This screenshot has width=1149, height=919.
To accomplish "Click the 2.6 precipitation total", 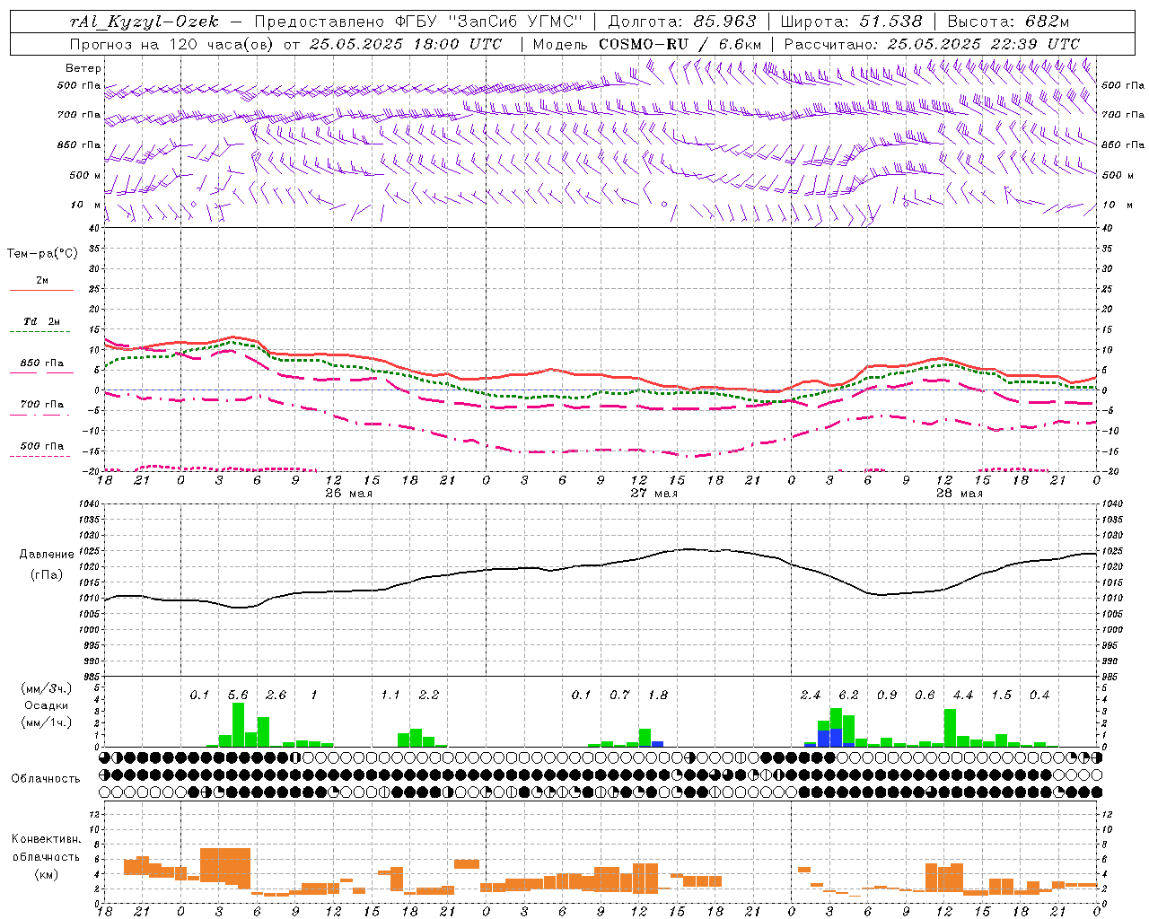I will pos(276,695).
